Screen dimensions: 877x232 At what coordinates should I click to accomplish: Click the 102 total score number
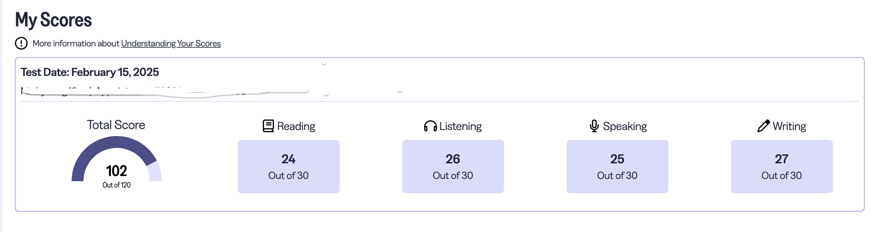tap(116, 171)
